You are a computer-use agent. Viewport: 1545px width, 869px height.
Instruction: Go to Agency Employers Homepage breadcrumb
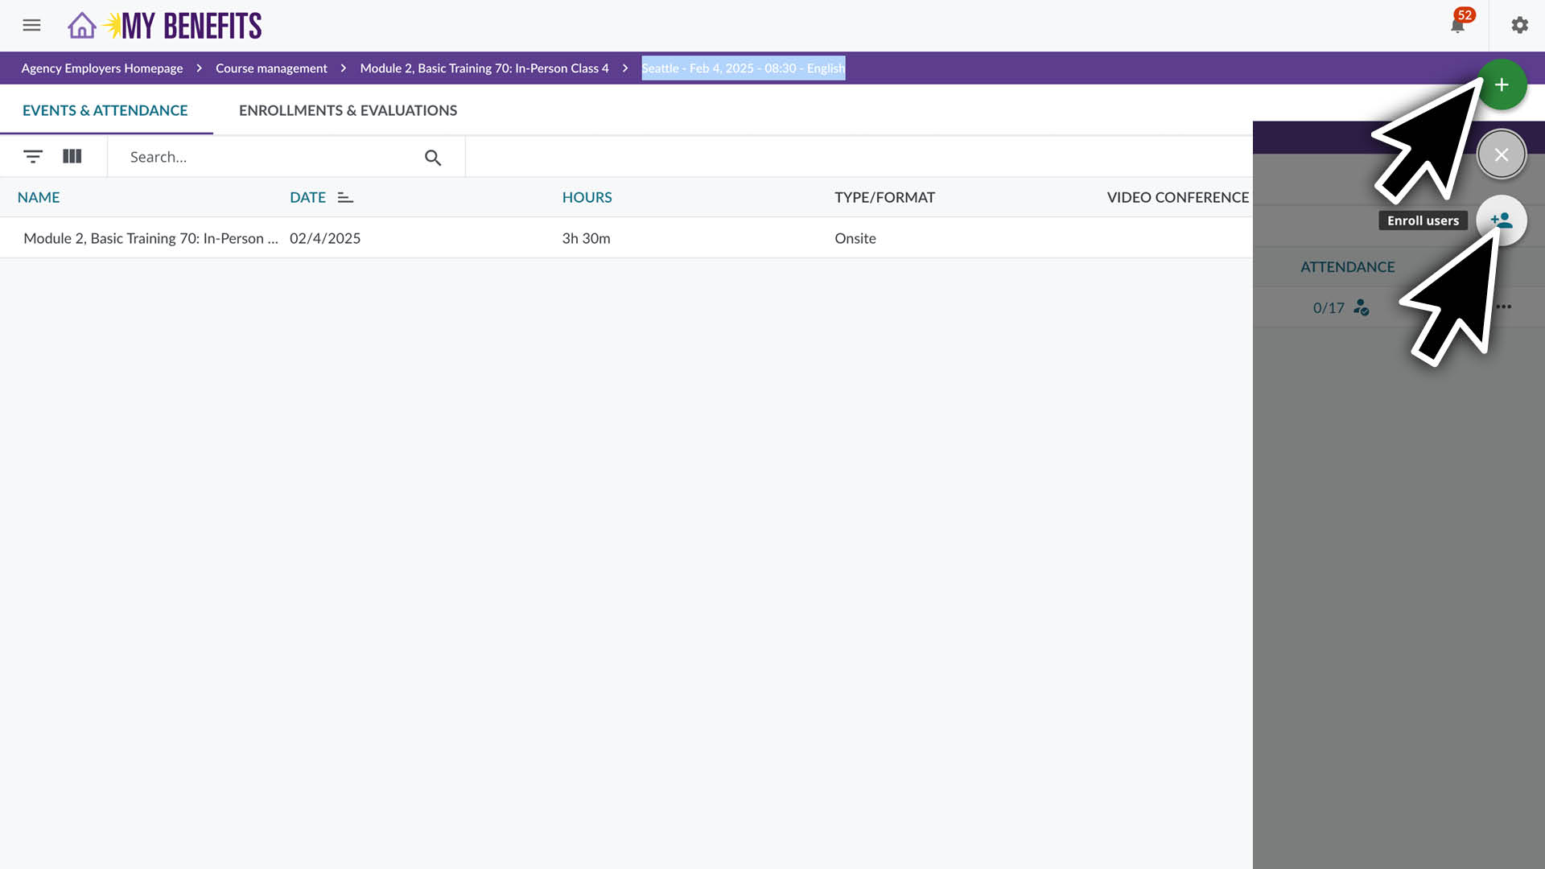101,68
